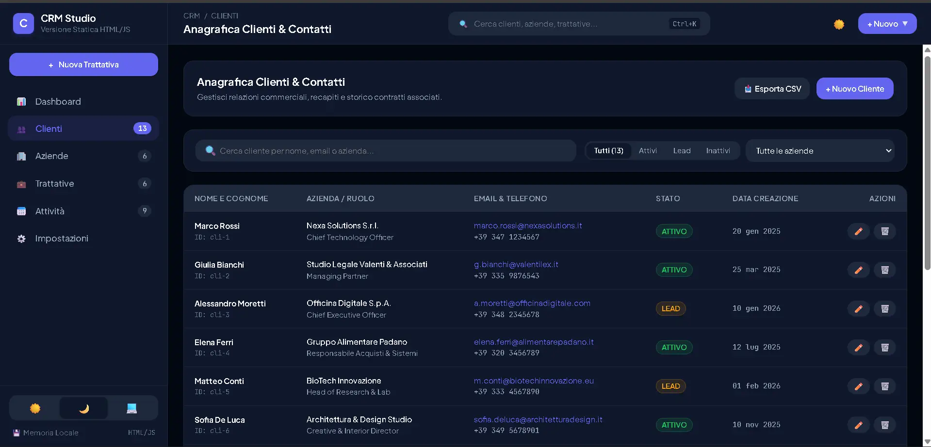Screen dimensions: 931x447
Task: Filter list to Inattivi clients
Action: click(x=718, y=151)
